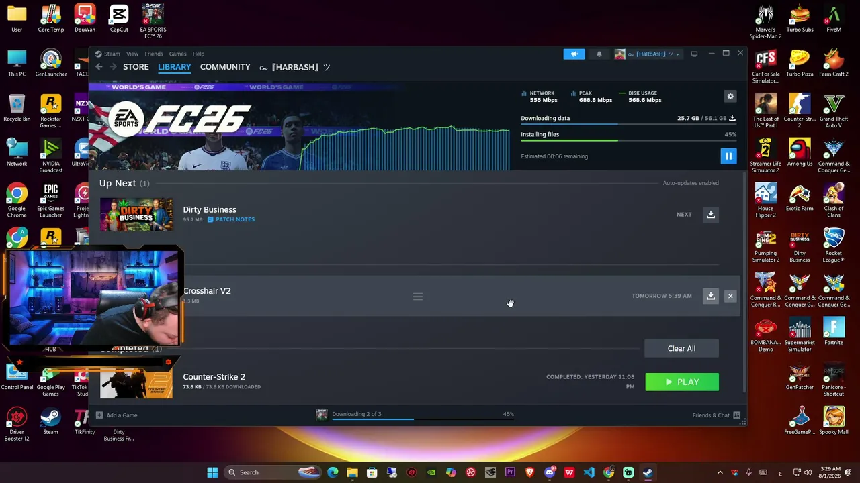Show hidden system tray icons

coord(720,472)
